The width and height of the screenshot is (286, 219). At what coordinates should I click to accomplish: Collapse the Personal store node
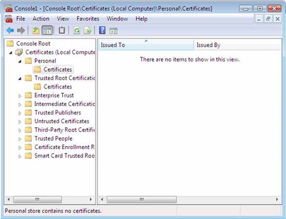pyautogui.click(x=20, y=62)
